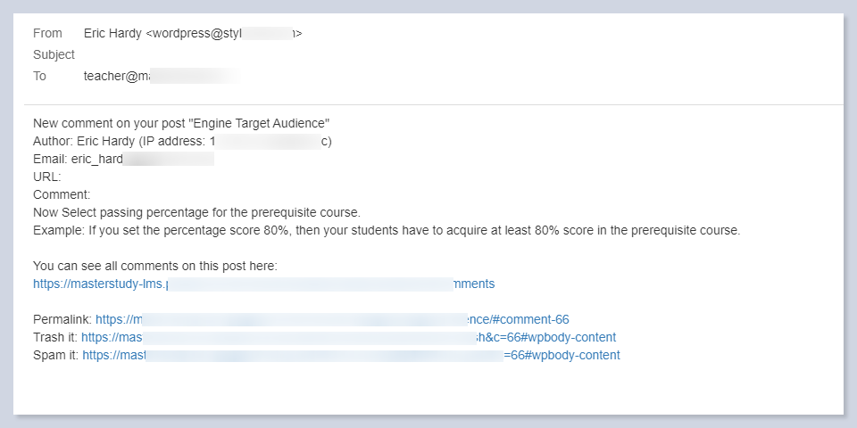857x428 pixels.
Task: Click the URL: line in body
Action: [47, 177]
